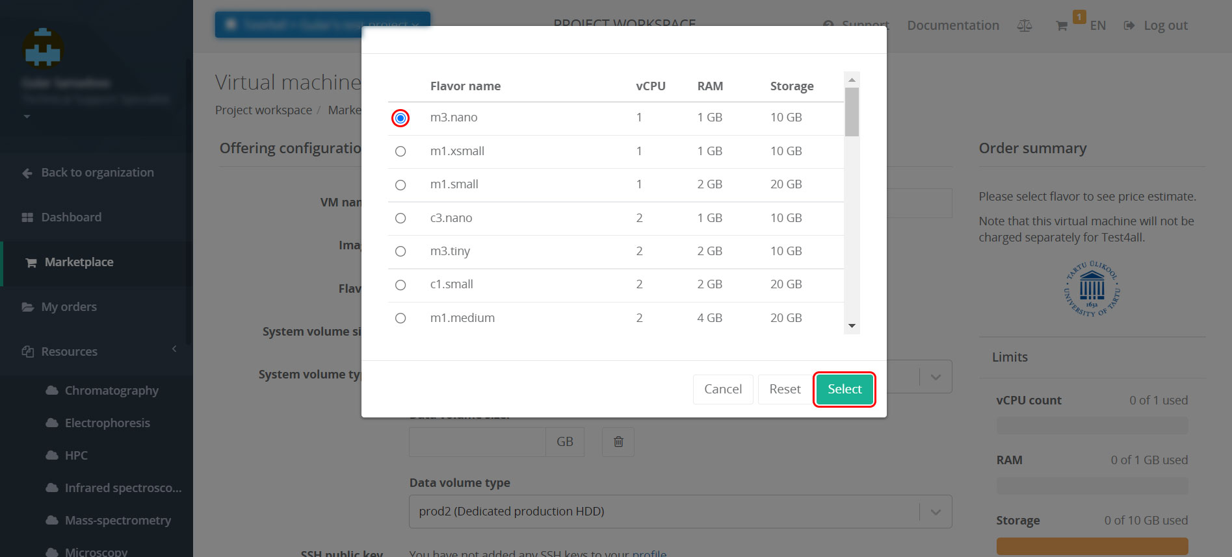Click the RAM usage bar

tap(1092, 486)
